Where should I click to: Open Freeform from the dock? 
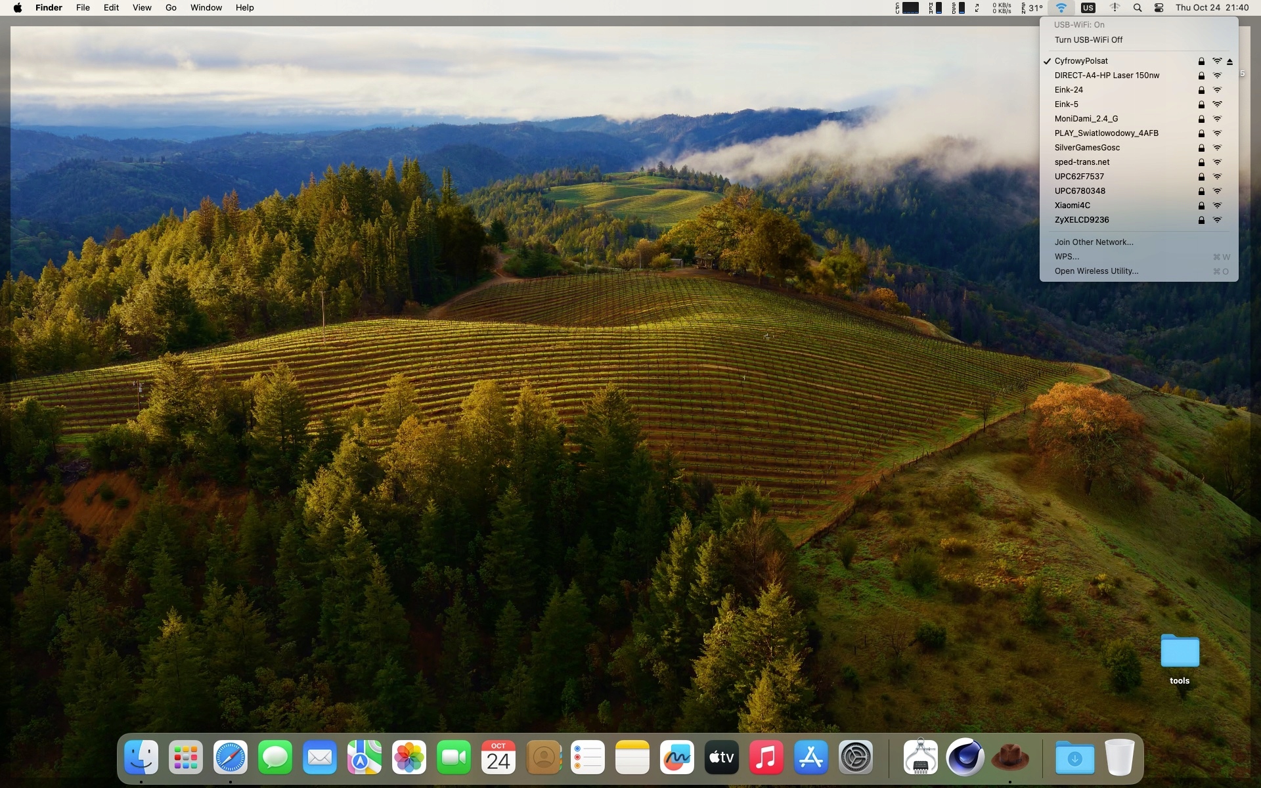click(677, 757)
